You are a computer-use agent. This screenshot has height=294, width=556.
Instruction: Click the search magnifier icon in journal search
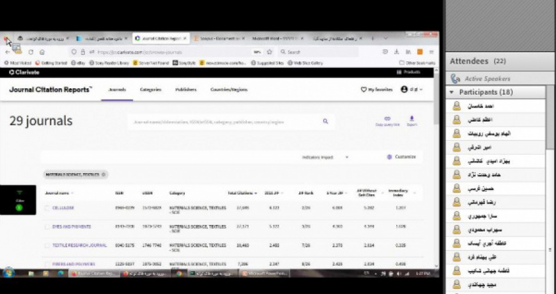(325, 121)
